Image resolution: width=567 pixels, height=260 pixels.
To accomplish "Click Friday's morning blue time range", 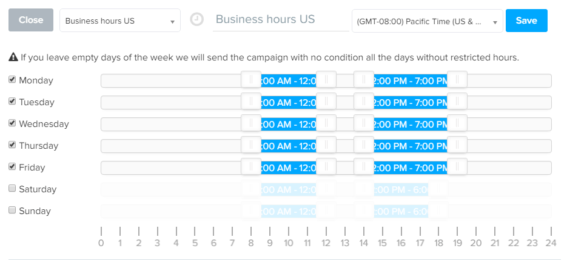I will pyautogui.click(x=289, y=167).
